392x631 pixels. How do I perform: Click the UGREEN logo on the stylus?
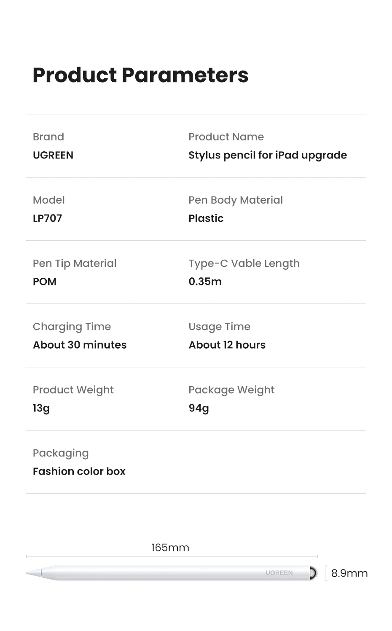279,573
